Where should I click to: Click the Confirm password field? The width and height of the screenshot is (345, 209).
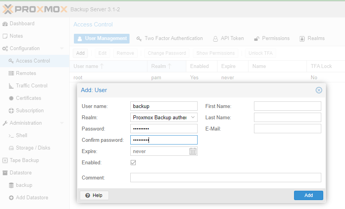tap(164, 140)
